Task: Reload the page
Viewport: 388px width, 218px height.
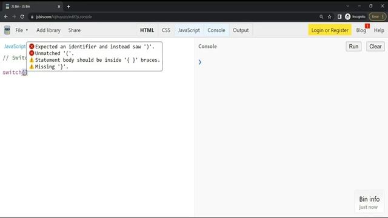Action: (x=22, y=16)
